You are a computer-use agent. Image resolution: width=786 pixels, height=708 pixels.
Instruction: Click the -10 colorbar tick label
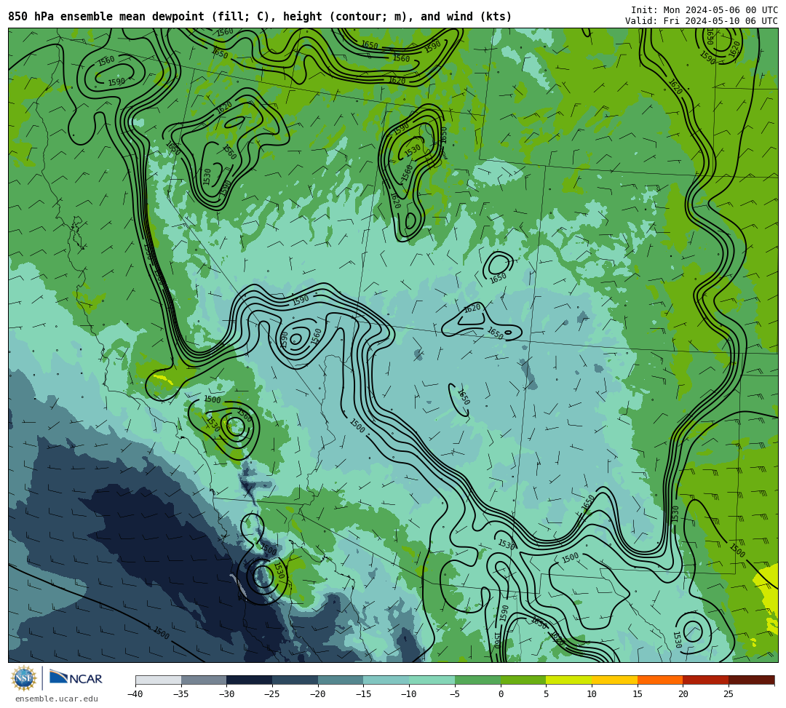[408, 694]
